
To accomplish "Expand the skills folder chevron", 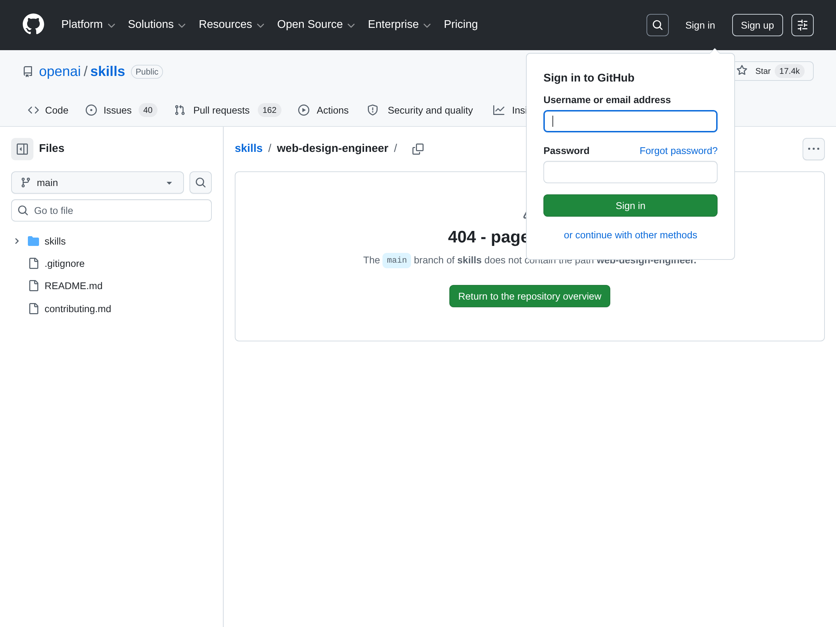I will [17, 241].
